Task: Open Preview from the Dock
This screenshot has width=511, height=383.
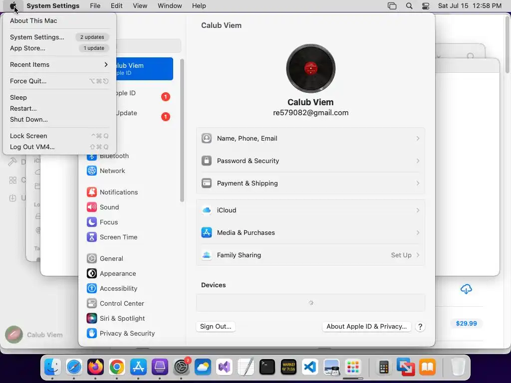Action: pos(331,367)
